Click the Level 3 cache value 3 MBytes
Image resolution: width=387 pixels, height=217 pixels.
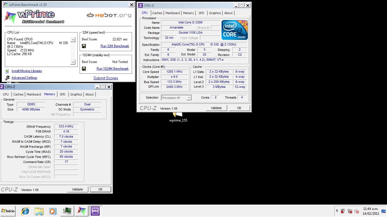coord(219,87)
